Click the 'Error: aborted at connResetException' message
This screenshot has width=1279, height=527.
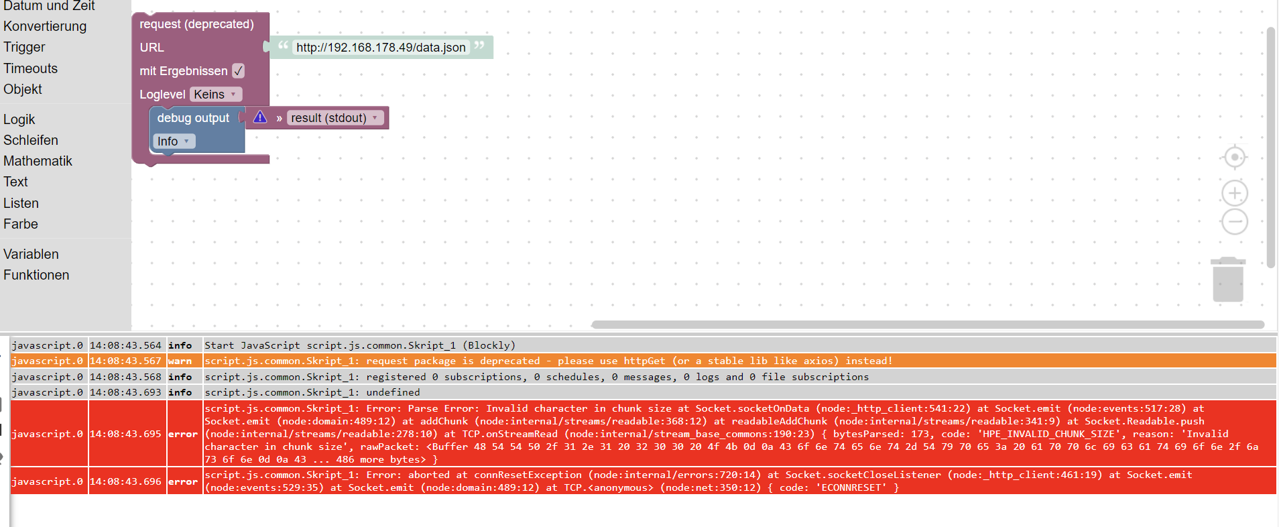(x=739, y=481)
